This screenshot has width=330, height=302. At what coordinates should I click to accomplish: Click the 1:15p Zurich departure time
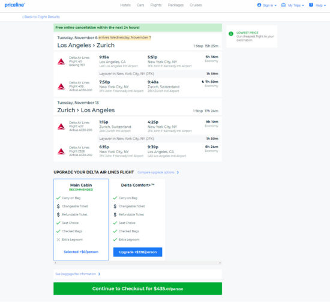[104, 122]
